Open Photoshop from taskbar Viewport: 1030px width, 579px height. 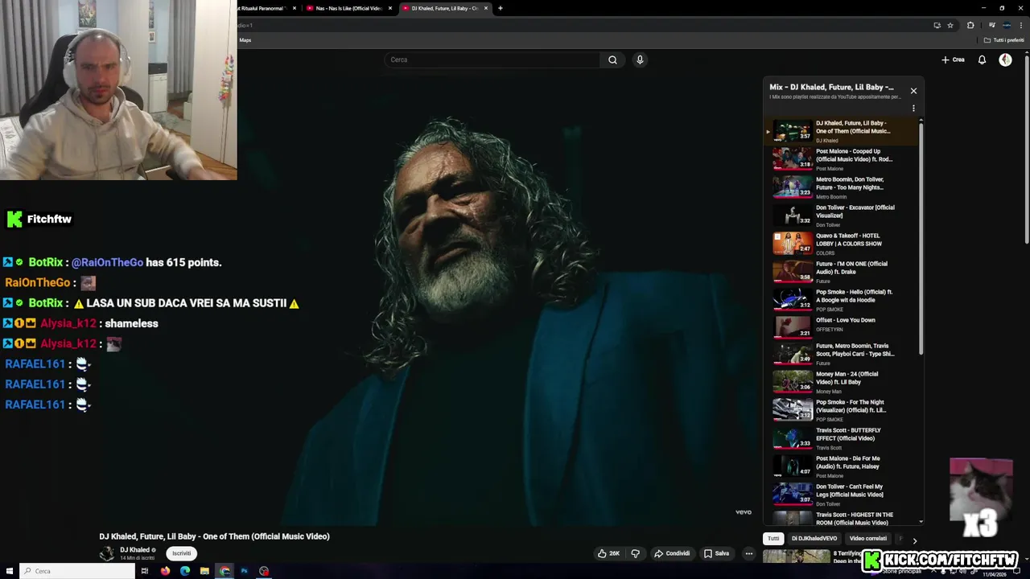244,571
